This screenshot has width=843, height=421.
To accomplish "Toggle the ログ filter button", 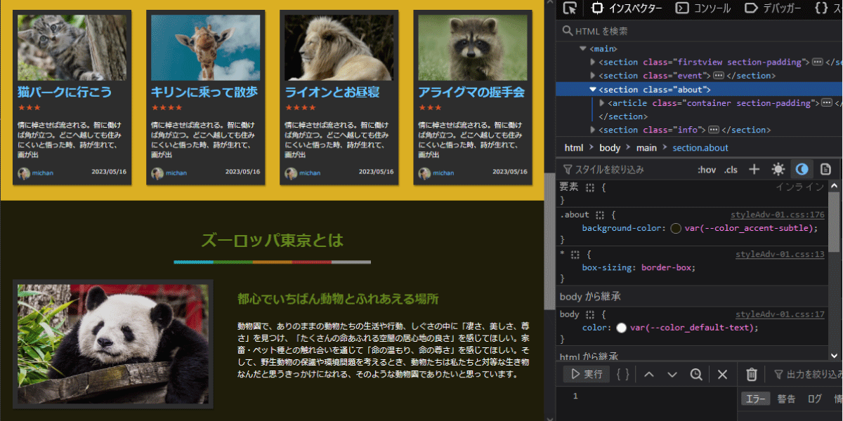I will [814, 399].
